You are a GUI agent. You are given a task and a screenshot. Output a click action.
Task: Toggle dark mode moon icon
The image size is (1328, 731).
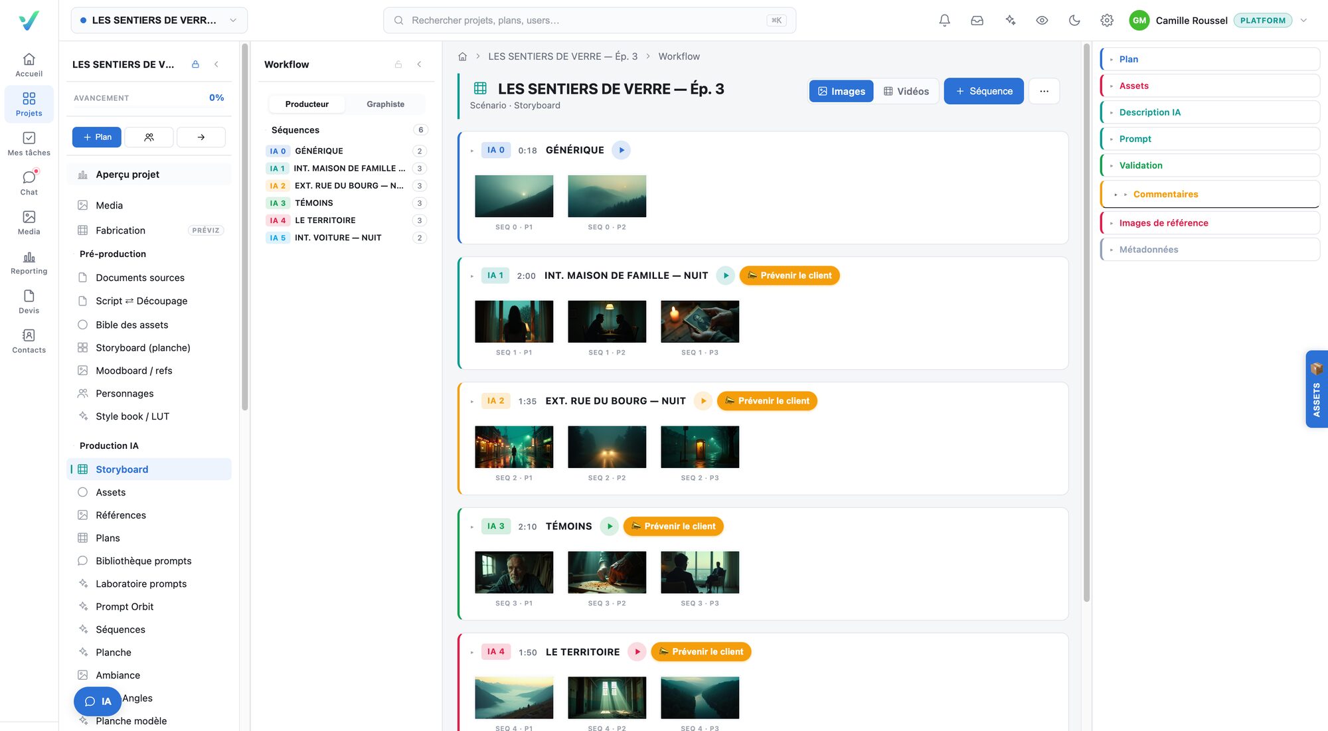pos(1074,21)
